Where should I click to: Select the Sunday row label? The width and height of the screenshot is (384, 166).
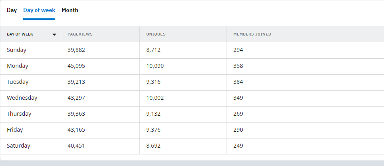[x=16, y=50]
